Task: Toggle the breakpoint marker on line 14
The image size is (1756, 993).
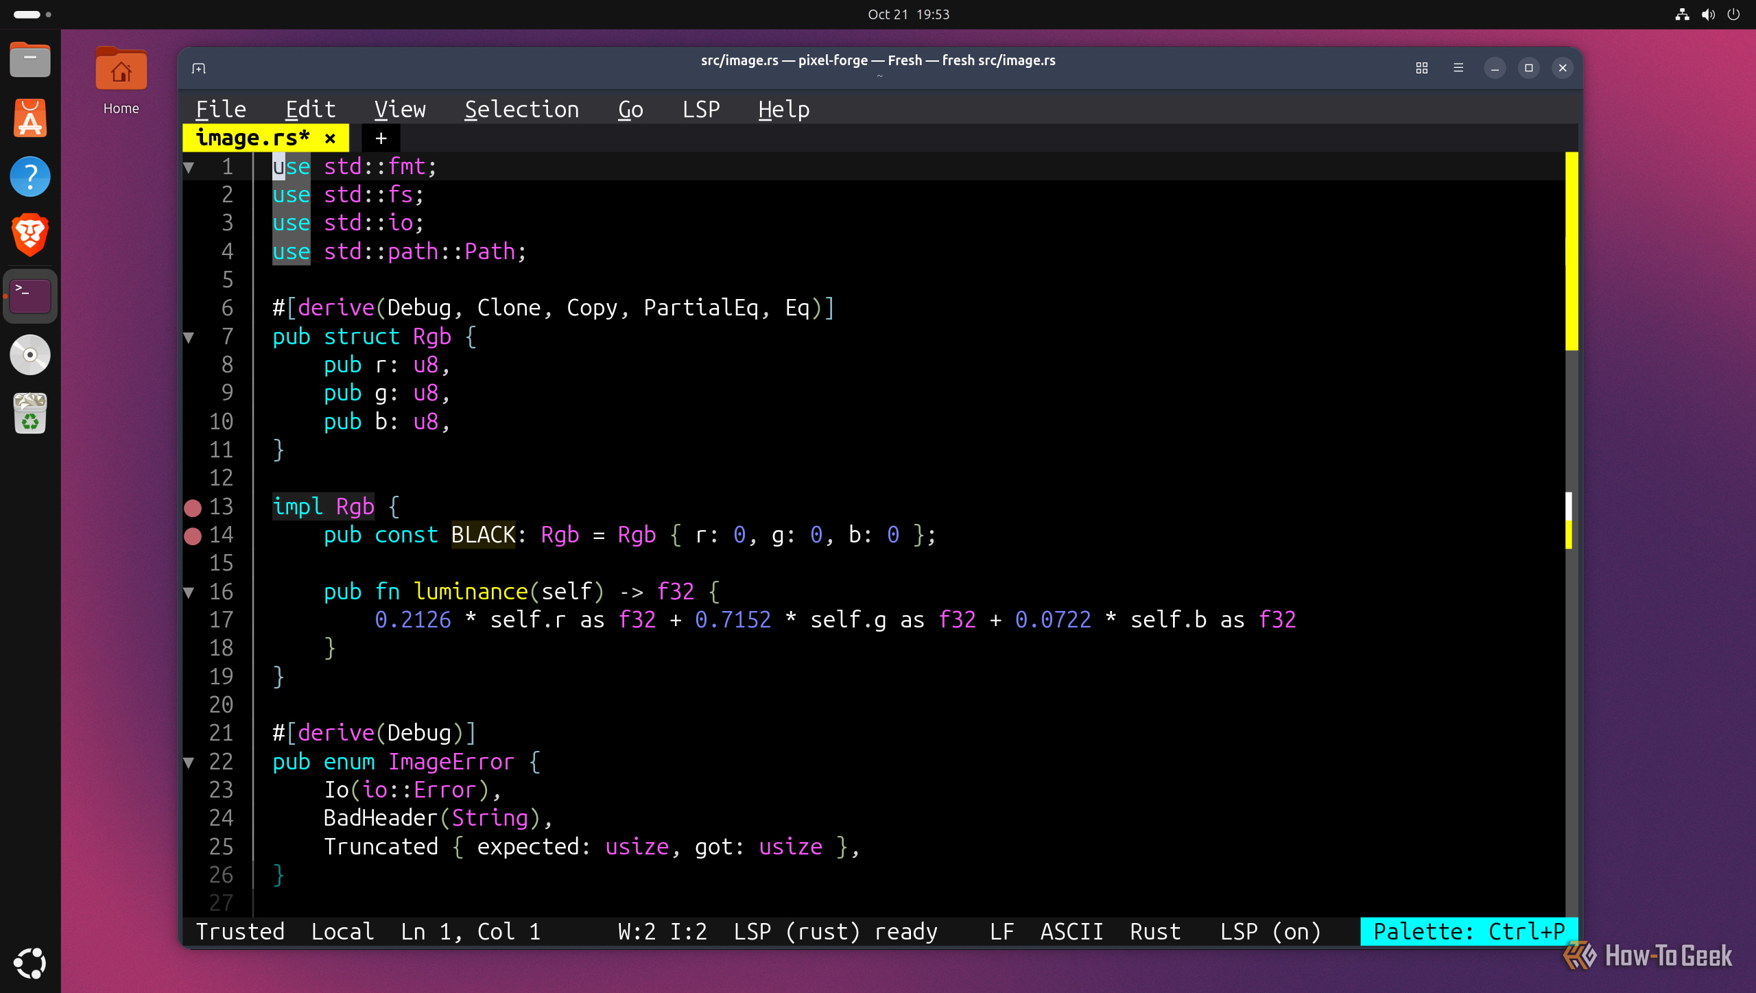Action: point(193,536)
